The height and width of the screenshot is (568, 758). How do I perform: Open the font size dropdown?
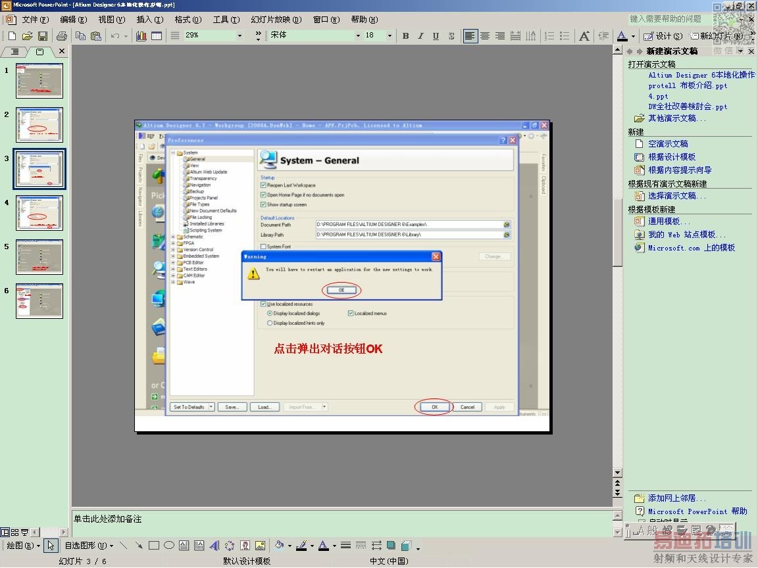(x=389, y=35)
